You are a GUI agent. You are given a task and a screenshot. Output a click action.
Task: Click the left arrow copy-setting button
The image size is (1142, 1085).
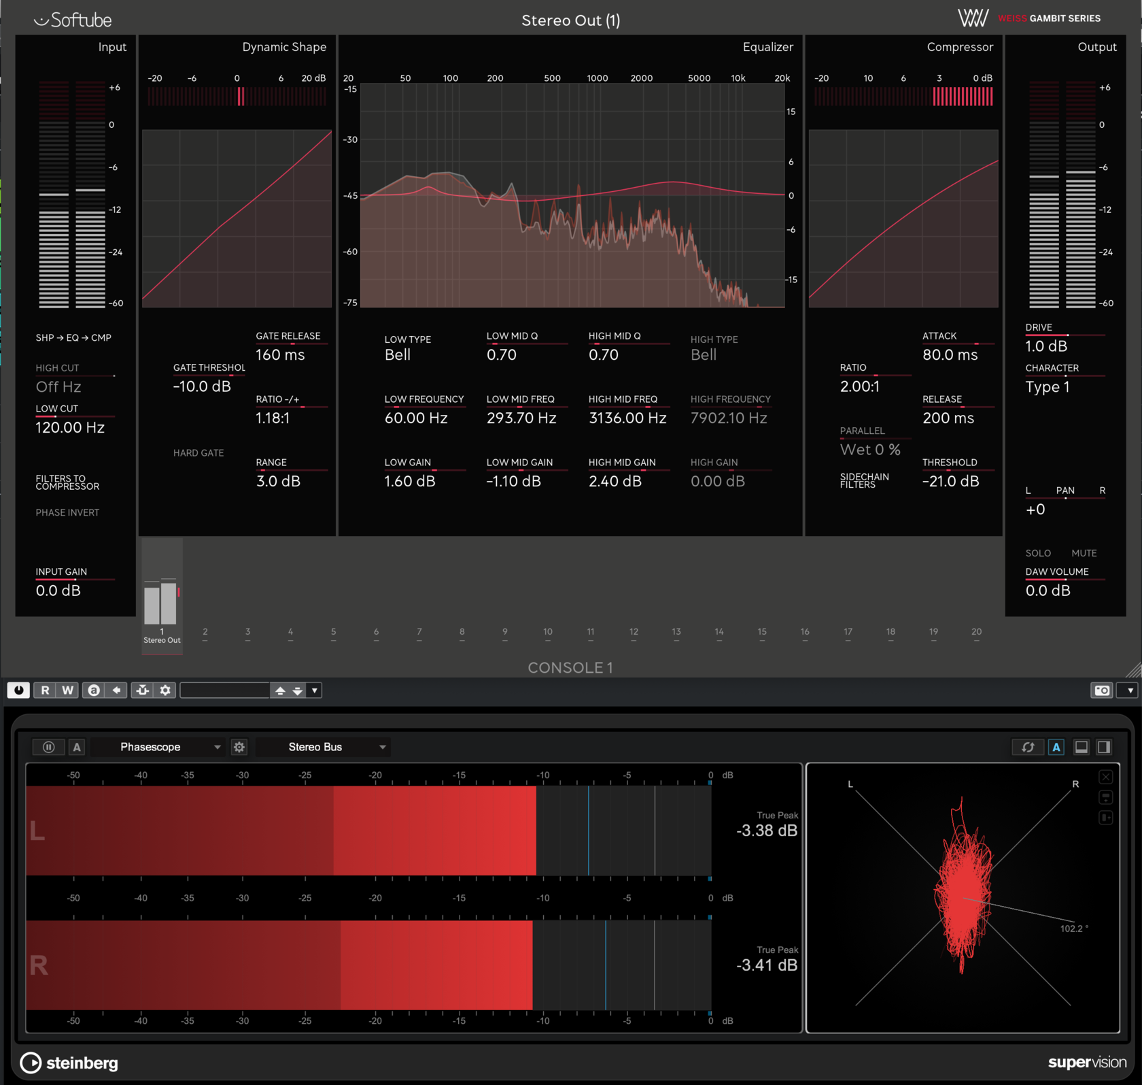tap(116, 690)
